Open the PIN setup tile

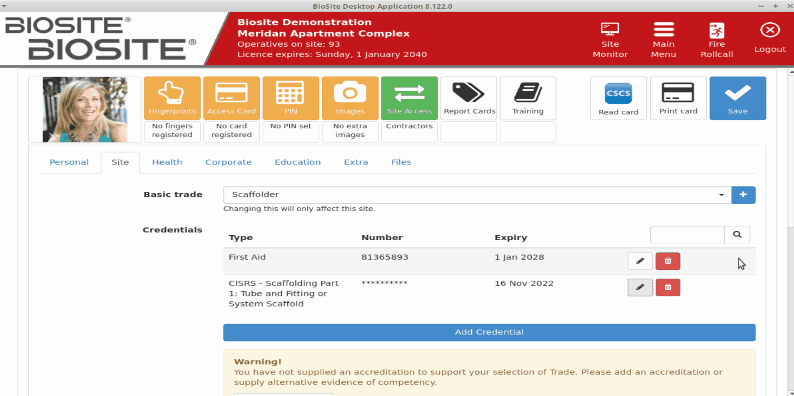(x=291, y=98)
